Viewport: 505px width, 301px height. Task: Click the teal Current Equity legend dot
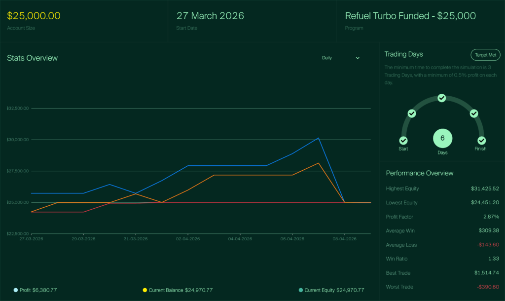click(301, 290)
